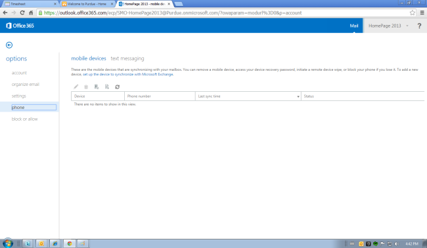Open the HomePage 2013 account dropdown
Viewport: 427px width, 248px height.
[388, 26]
